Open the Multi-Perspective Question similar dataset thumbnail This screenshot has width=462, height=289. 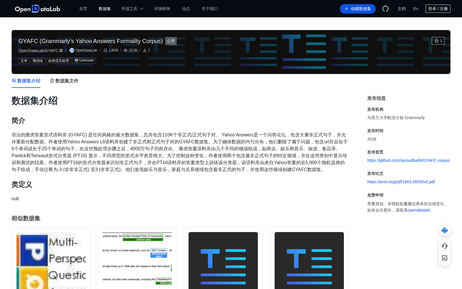51,260
